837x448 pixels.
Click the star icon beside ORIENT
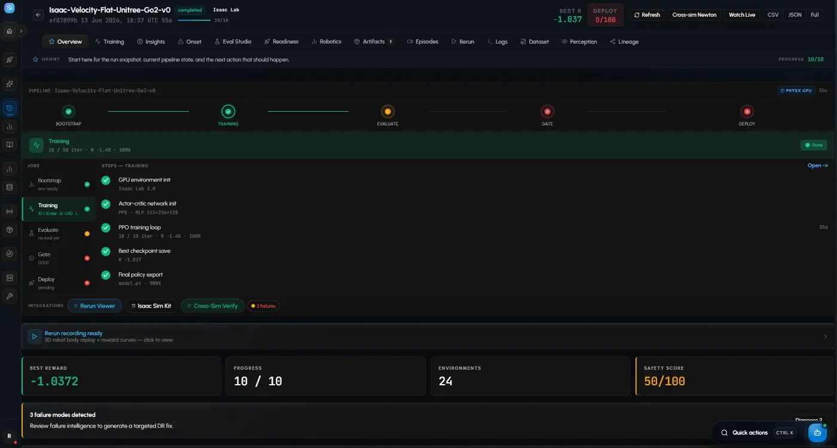[35, 60]
